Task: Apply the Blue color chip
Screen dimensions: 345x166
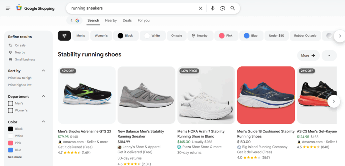Action: (x=251, y=36)
